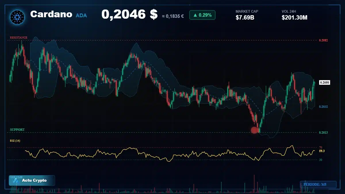Click the RSI 70 level label

pyautogui.click(x=321, y=147)
